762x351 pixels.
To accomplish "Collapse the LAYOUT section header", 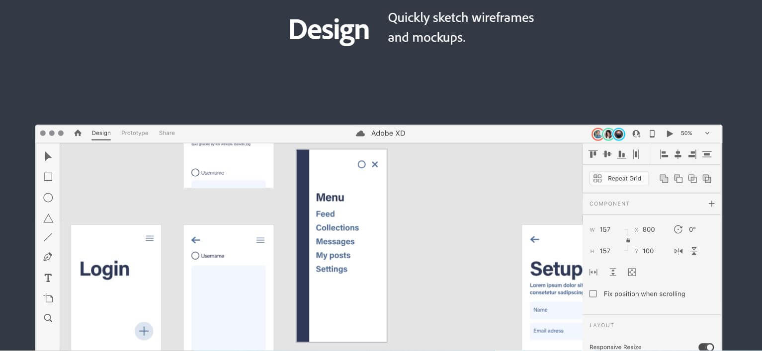I will pos(601,325).
